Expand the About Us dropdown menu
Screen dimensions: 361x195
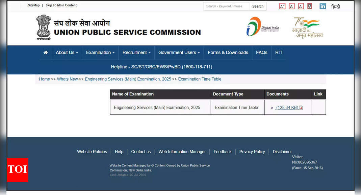[67, 53]
